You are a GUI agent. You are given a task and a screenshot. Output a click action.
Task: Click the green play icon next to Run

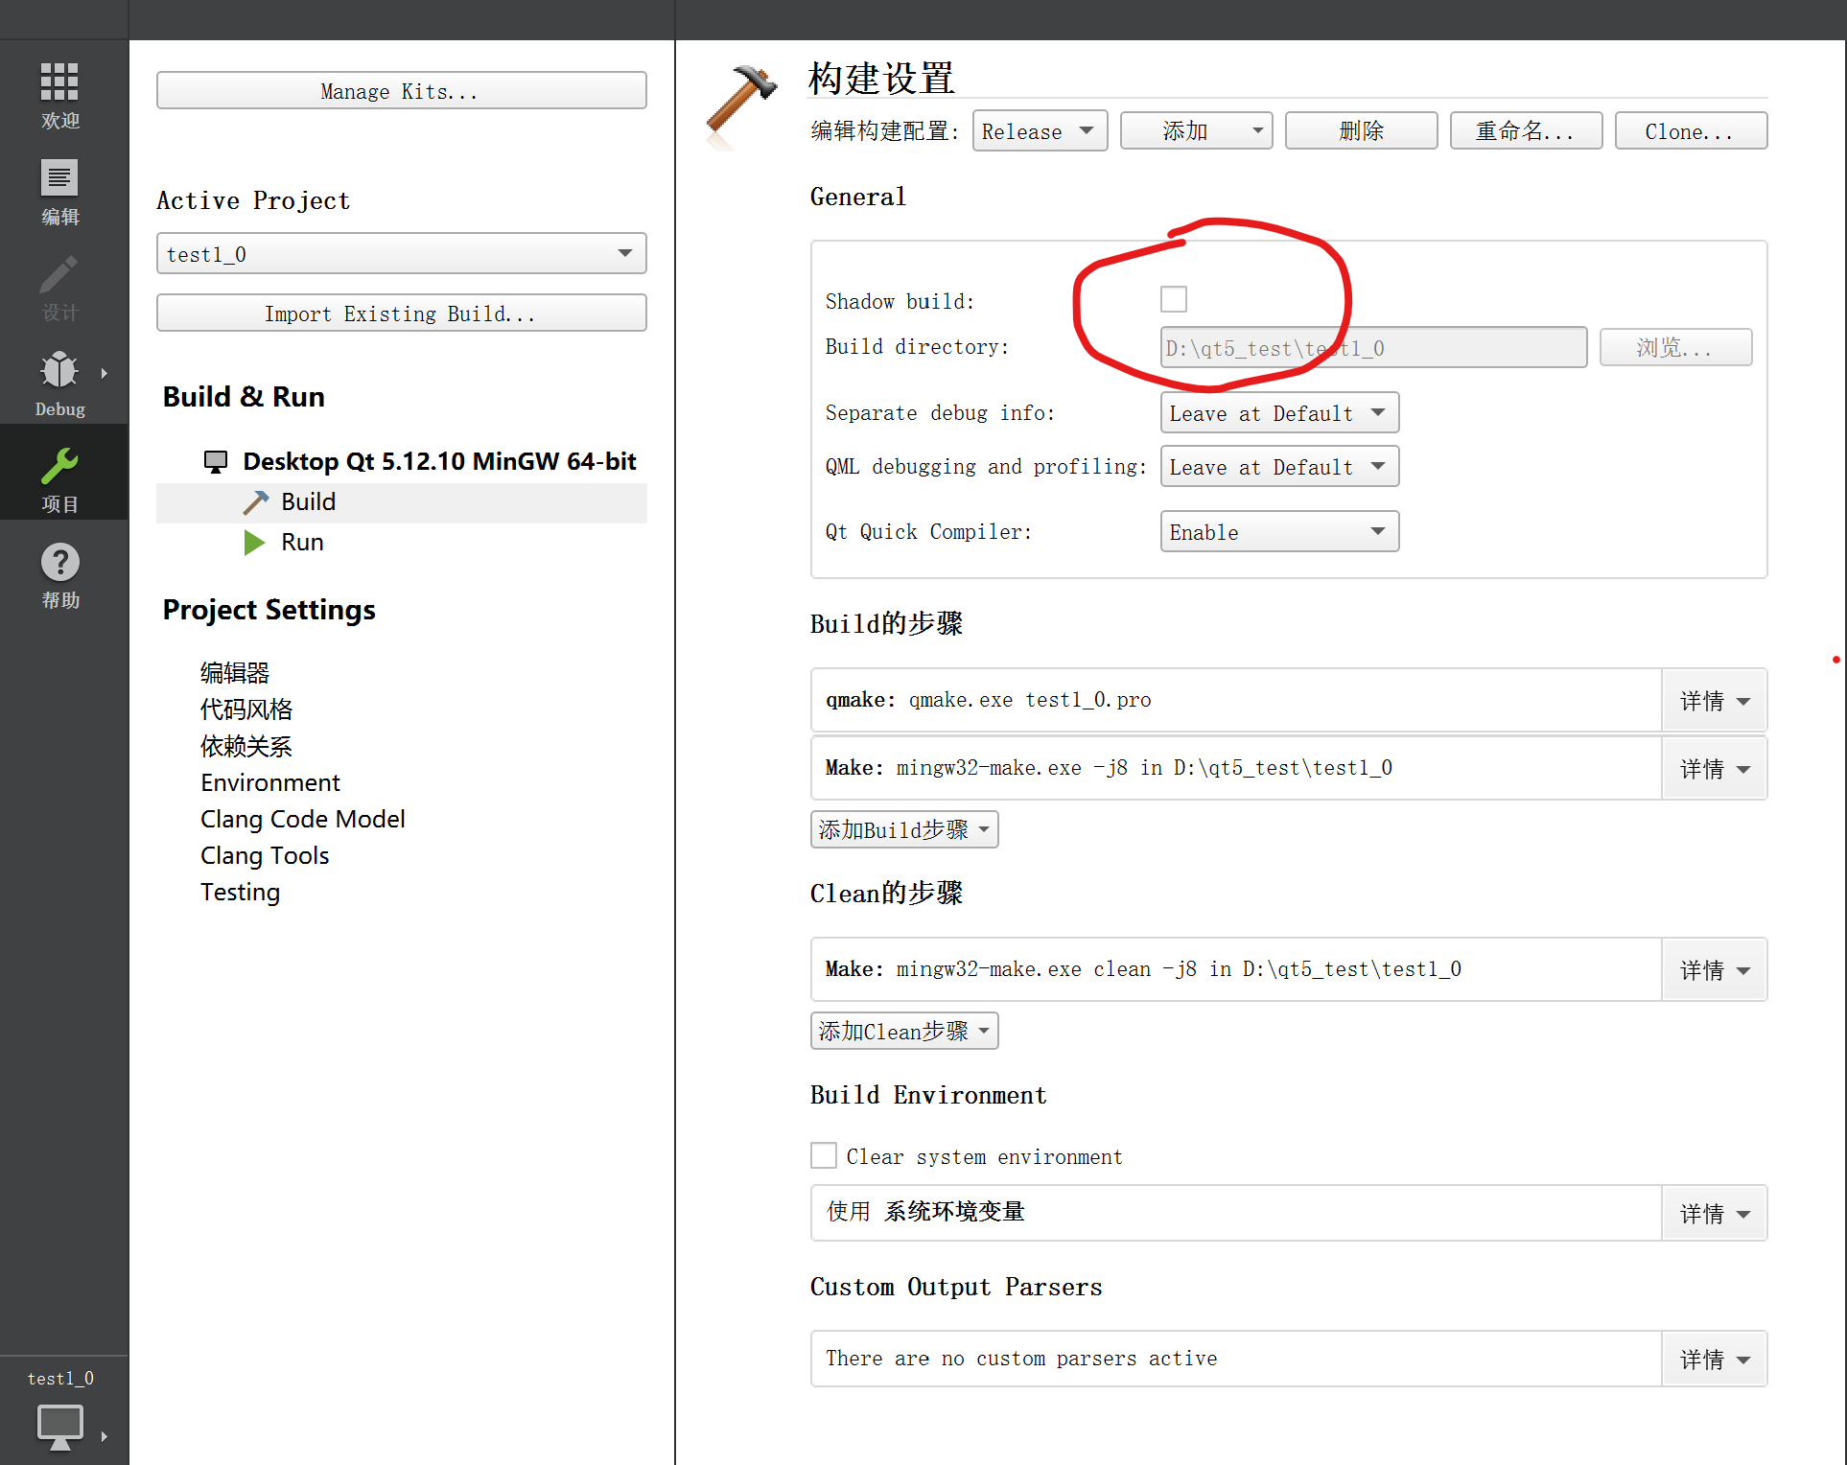pos(254,543)
